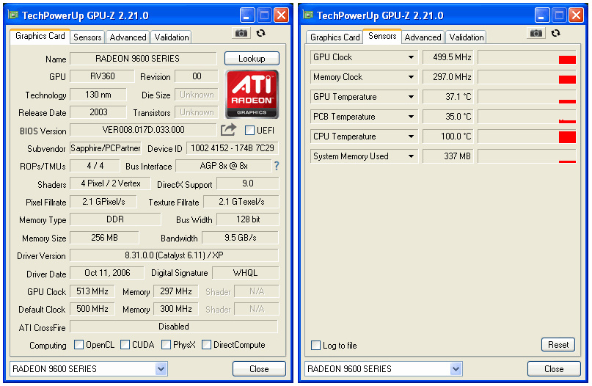Click the Subvendor Sapphire/PCPartner field
The height and width of the screenshot is (386, 592).
pyautogui.click(x=106, y=148)
